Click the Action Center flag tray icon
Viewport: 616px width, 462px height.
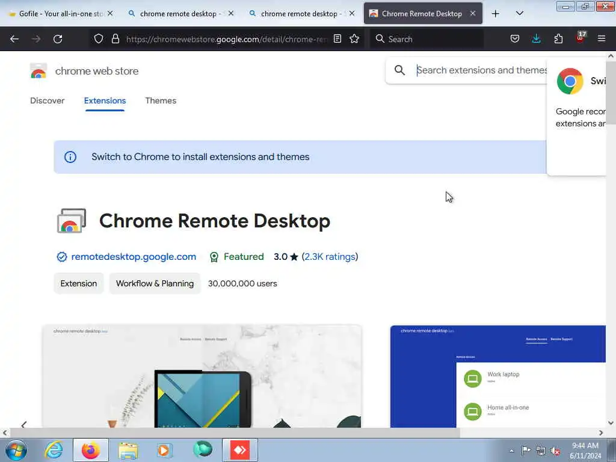[526, 451]
